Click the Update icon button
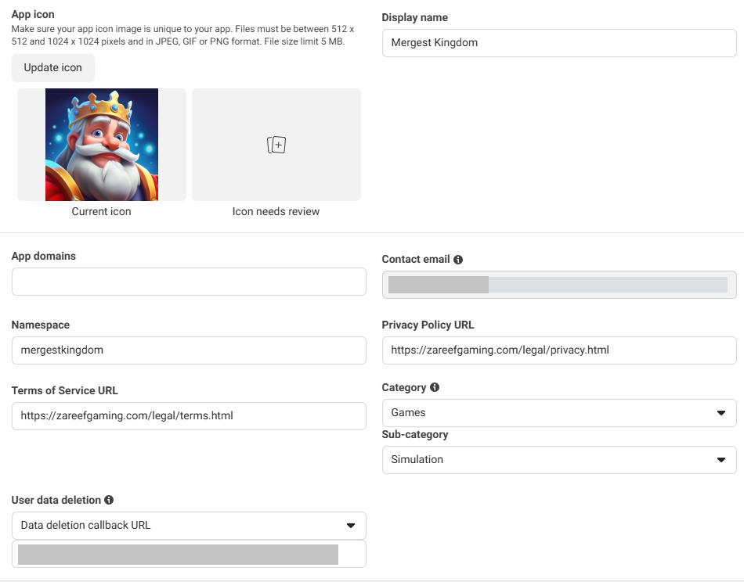The width and height of the screenshot is (744, 582). (x=52, y=68)
